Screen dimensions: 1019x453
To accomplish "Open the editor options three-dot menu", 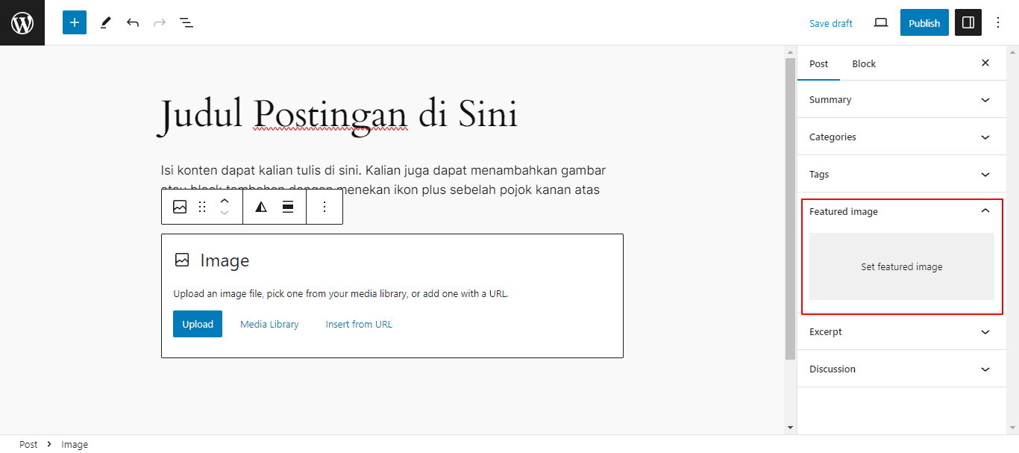I will (x=998, y=22).
